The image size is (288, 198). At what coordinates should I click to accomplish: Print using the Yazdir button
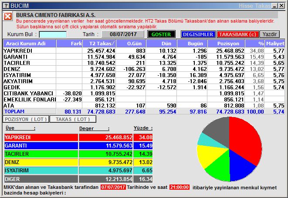point(270,34)
